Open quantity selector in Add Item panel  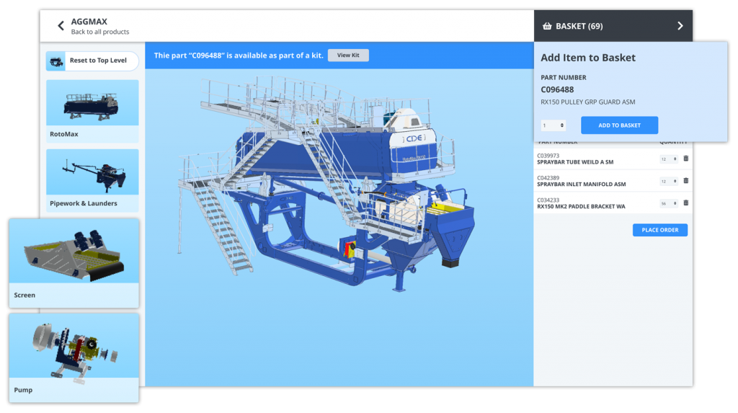(553, 125)
